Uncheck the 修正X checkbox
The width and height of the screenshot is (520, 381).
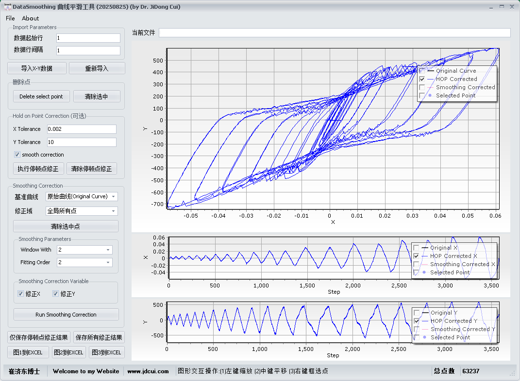point(21,294)
